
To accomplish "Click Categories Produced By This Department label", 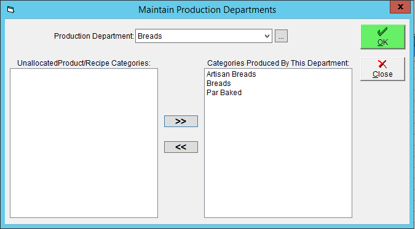I will (x=278, y=63).
